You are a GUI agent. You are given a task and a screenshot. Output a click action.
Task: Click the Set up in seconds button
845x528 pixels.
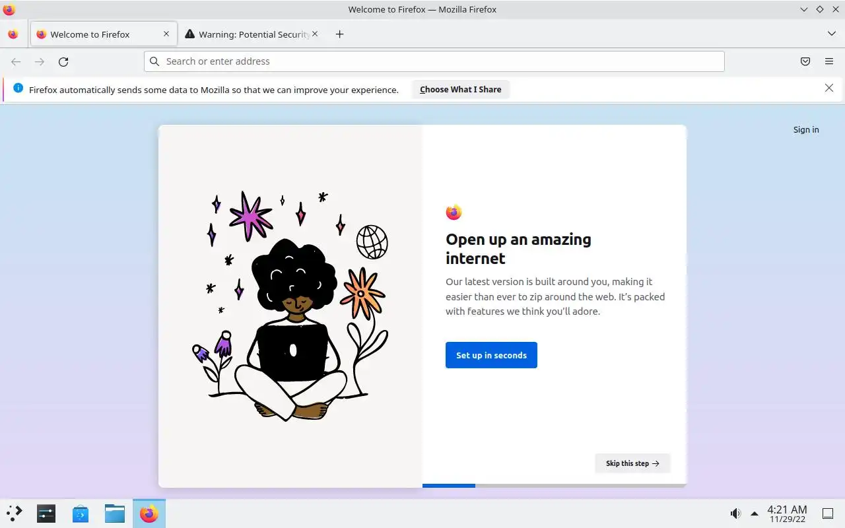[491, 355]
